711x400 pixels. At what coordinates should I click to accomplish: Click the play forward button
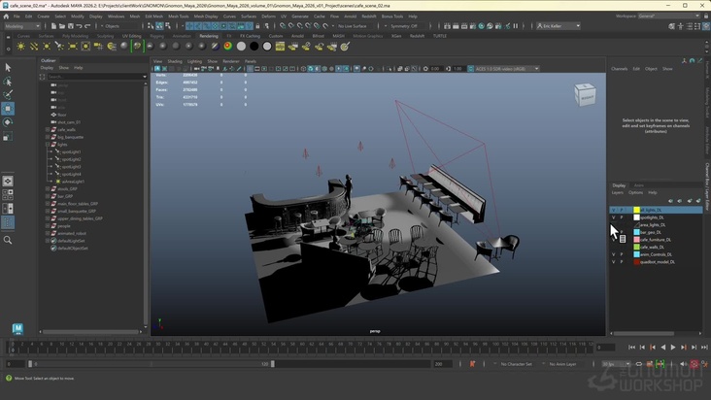673,347
